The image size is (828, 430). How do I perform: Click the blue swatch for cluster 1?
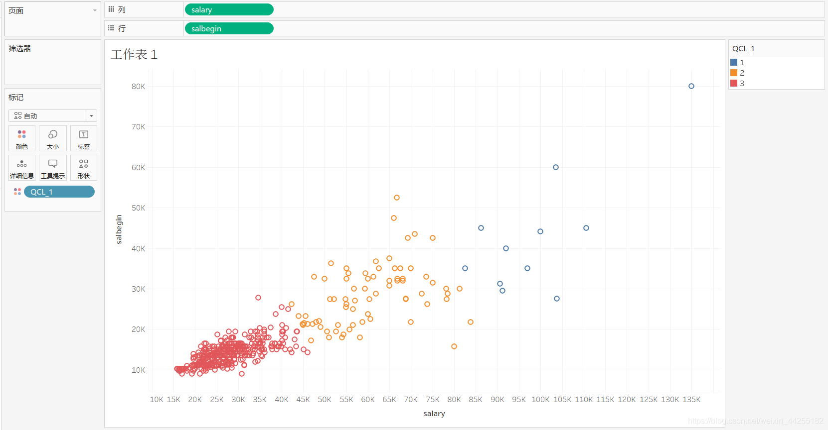click(734, 62)
